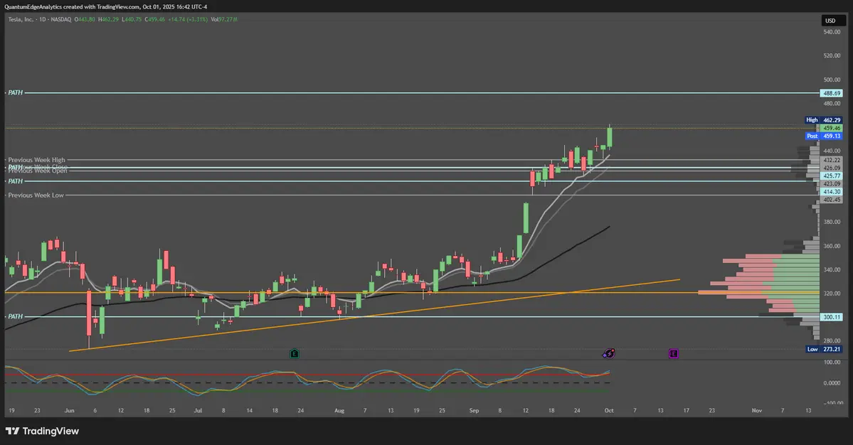Click the high value H462.29 in legend
The image size is (853, 445).
click(x=108, y=20)
